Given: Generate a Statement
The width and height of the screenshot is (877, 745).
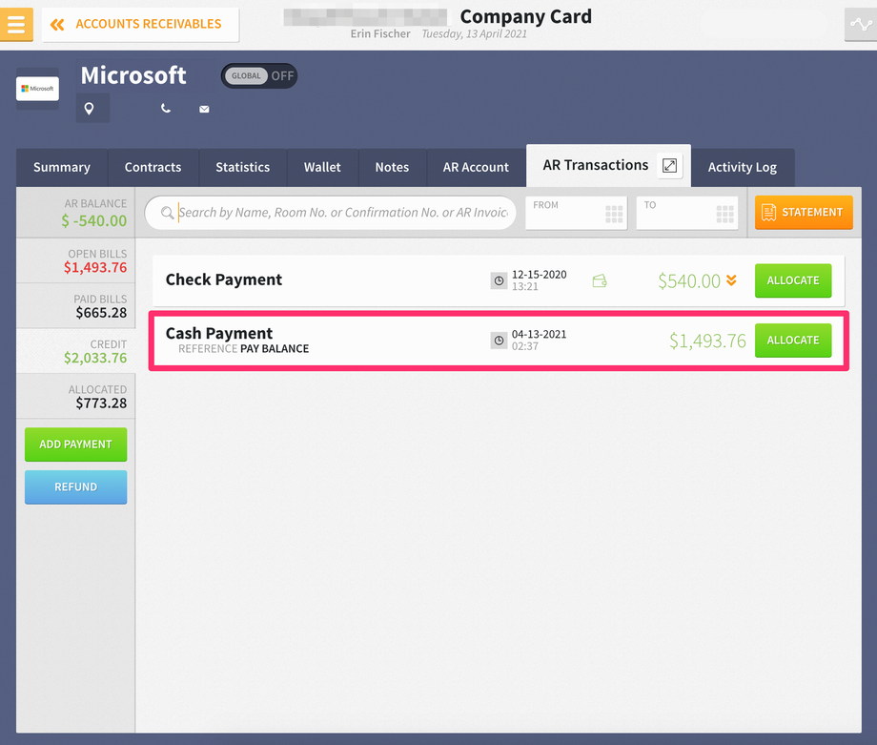Looking at the screenshot, I should tap(804, 213).
